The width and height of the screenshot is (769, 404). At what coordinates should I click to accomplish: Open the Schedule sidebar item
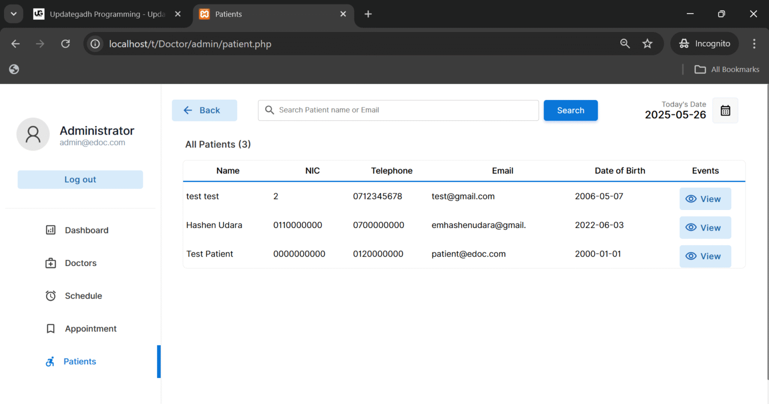coord(83,296)
